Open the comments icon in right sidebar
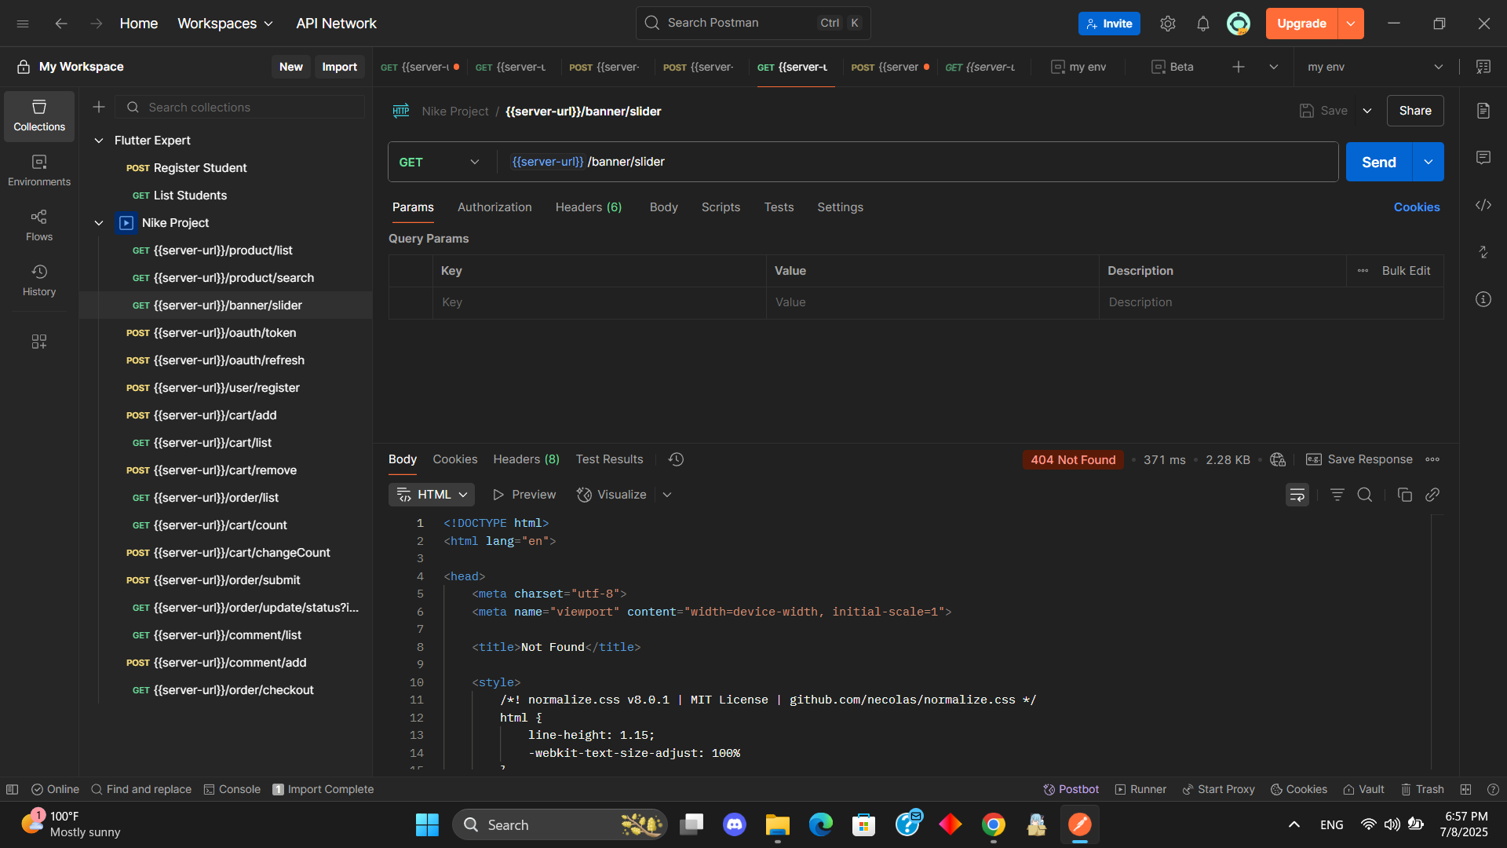1507x848 pixels. tap(1483, 158)
